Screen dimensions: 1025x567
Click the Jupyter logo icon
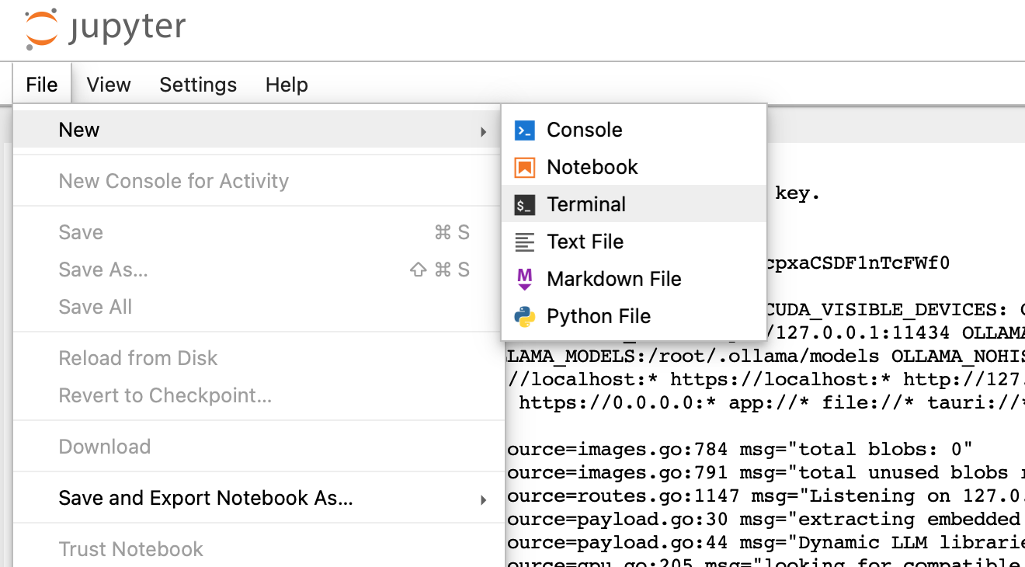(x=41, y=29)
